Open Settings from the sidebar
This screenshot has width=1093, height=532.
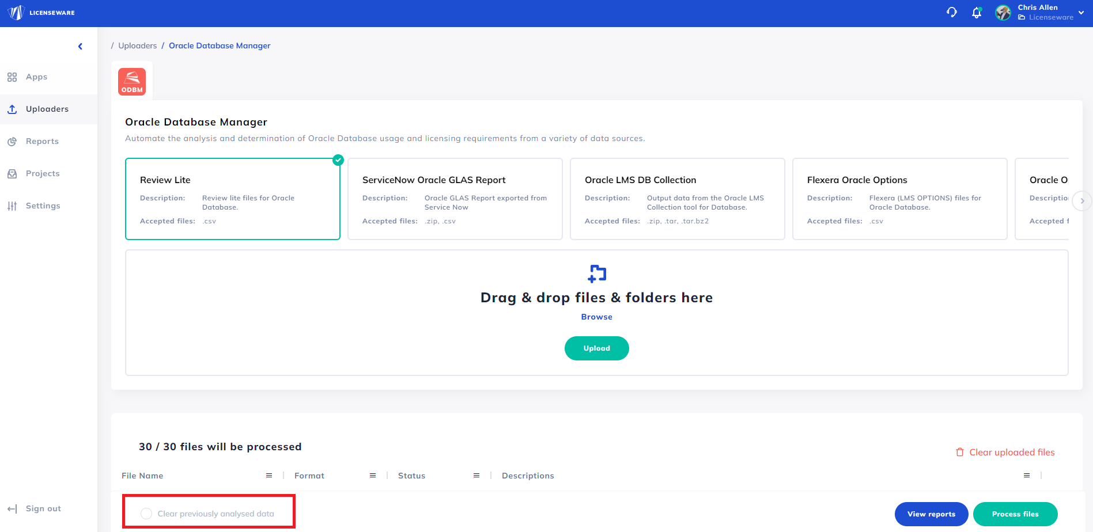(x=43, y=206)
